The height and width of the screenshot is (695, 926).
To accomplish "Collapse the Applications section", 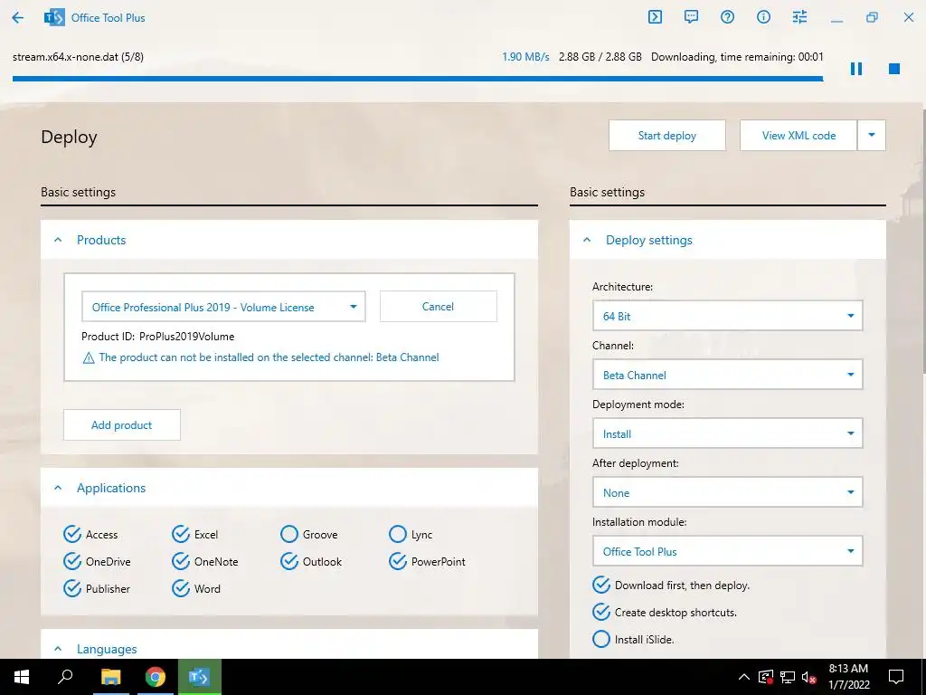I will (58, 488).
